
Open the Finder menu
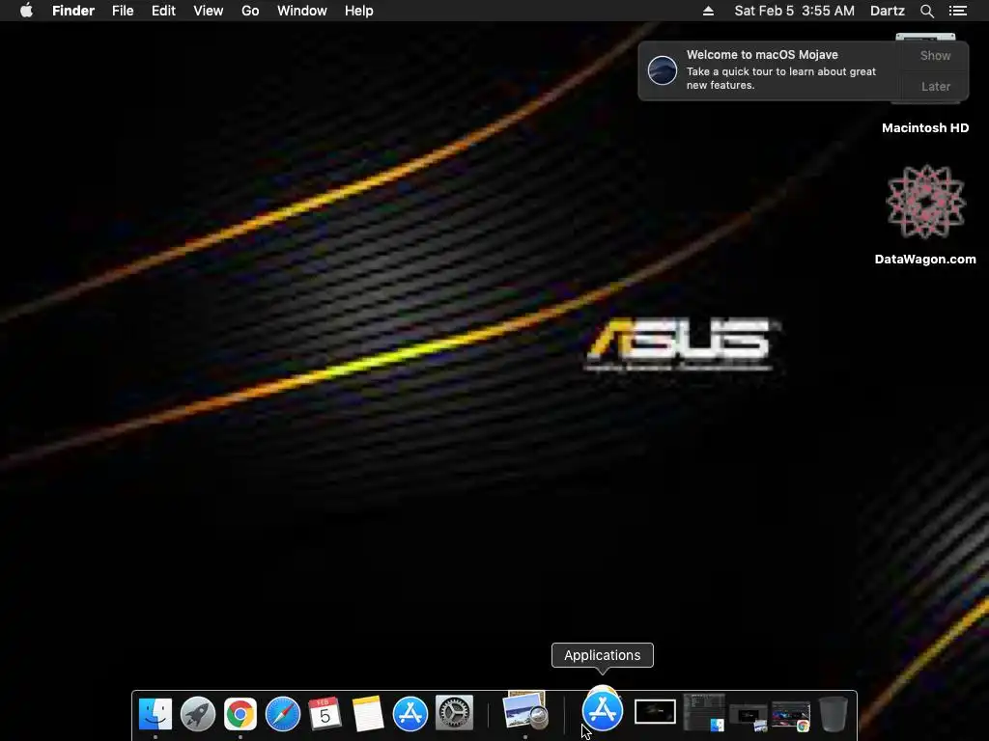73,11
